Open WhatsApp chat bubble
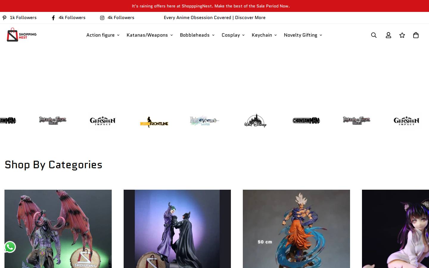The width and height of the screenshot is (429, 268). coord(10,247)
